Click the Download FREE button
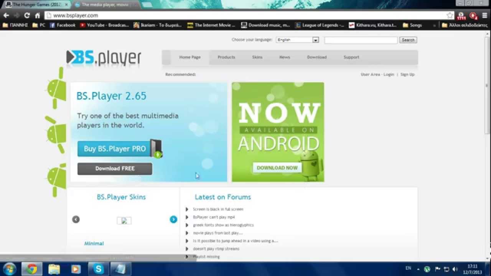Viewport: 491px width, 276px height. pos(115,169)
